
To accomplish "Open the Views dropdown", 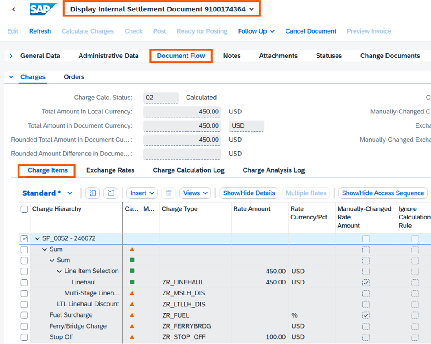I will (195, 193).
